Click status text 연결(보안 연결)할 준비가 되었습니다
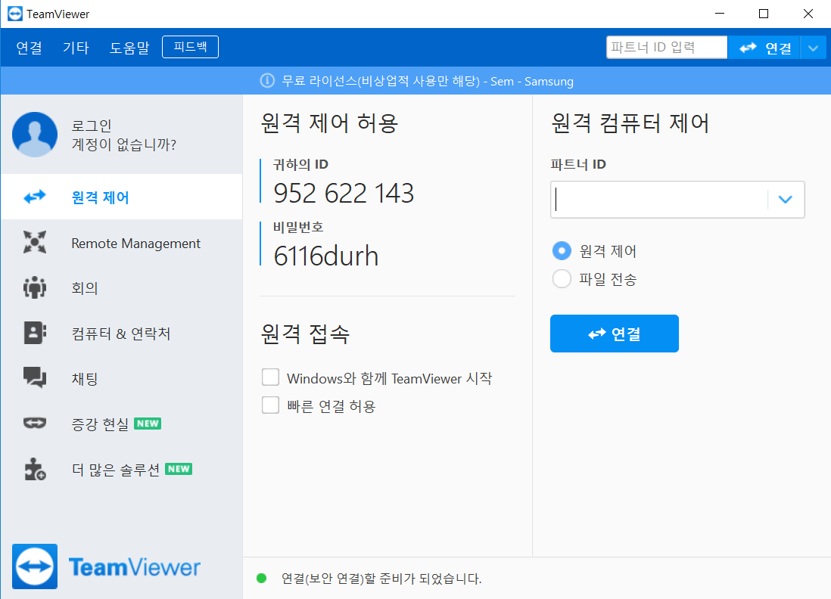Image resolution: width=831 pixels, height=599 pixels. coord(381,579)
